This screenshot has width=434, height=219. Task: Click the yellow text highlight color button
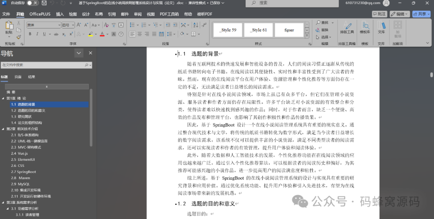pos(90,34)
